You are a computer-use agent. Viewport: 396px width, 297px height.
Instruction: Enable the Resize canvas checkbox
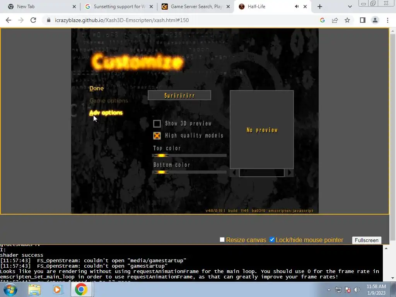pyautogui.click(x=222, y=239)
